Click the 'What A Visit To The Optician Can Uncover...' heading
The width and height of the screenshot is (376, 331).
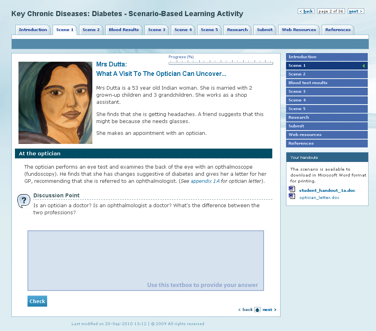(x=161, y=74)
